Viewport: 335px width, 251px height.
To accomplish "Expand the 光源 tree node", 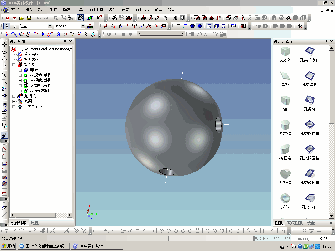I will coord(14,101).
